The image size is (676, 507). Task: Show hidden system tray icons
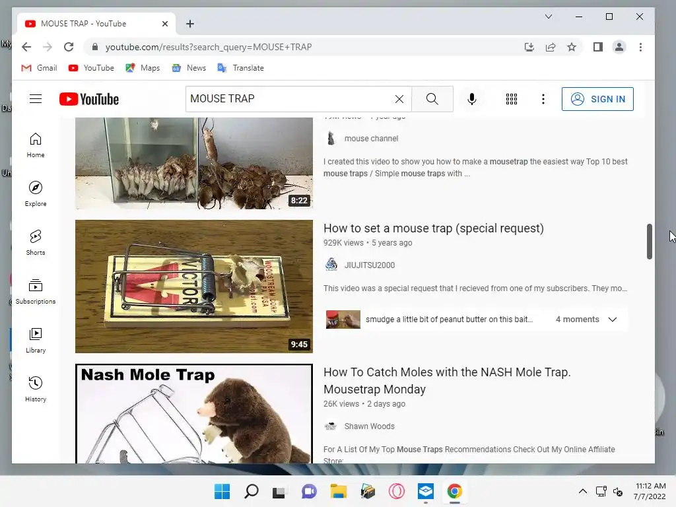coord(582,491)
